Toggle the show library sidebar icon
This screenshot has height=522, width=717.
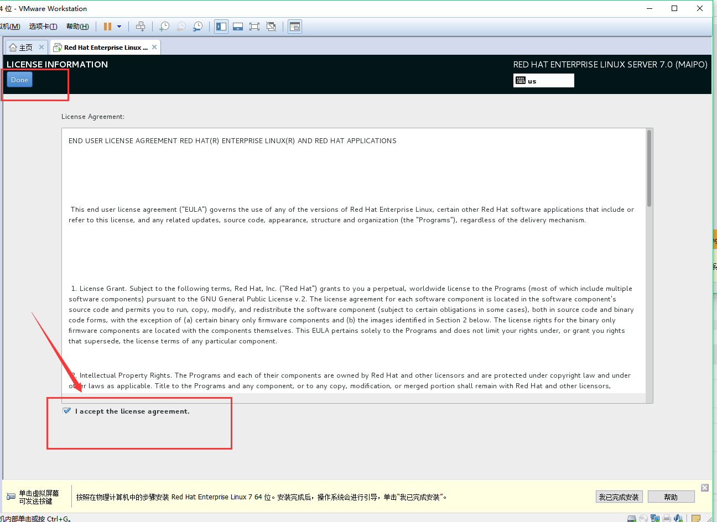(x=221, y=27)
